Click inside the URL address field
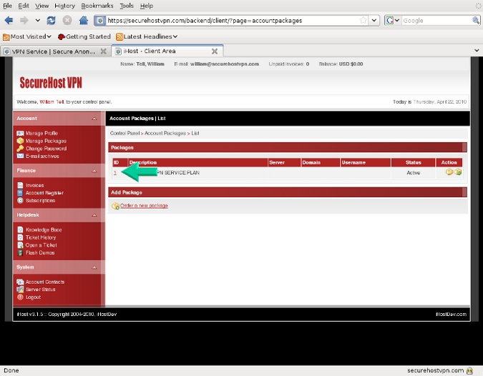The height and width of the screenshot is (376, 483). tap(233, 21)
